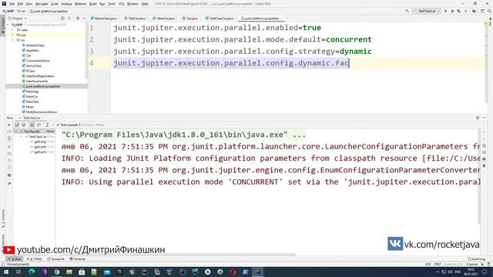Switch to Car.java editor tab
Viewport: 493px width, 277px height.
[192, 18]
